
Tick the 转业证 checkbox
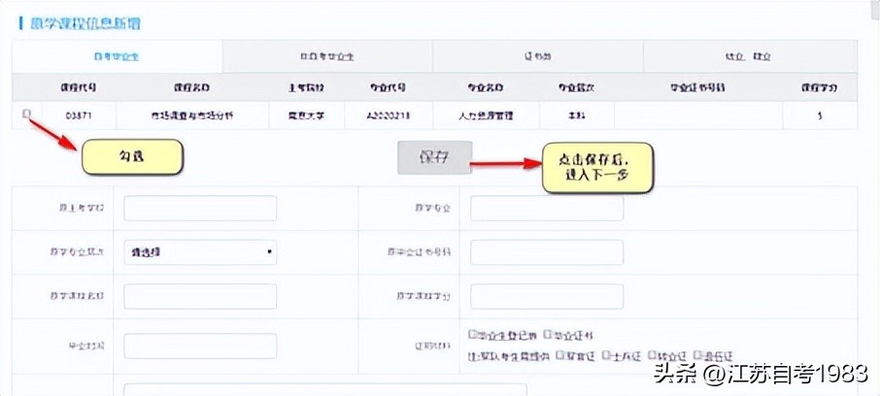[652, 354]
